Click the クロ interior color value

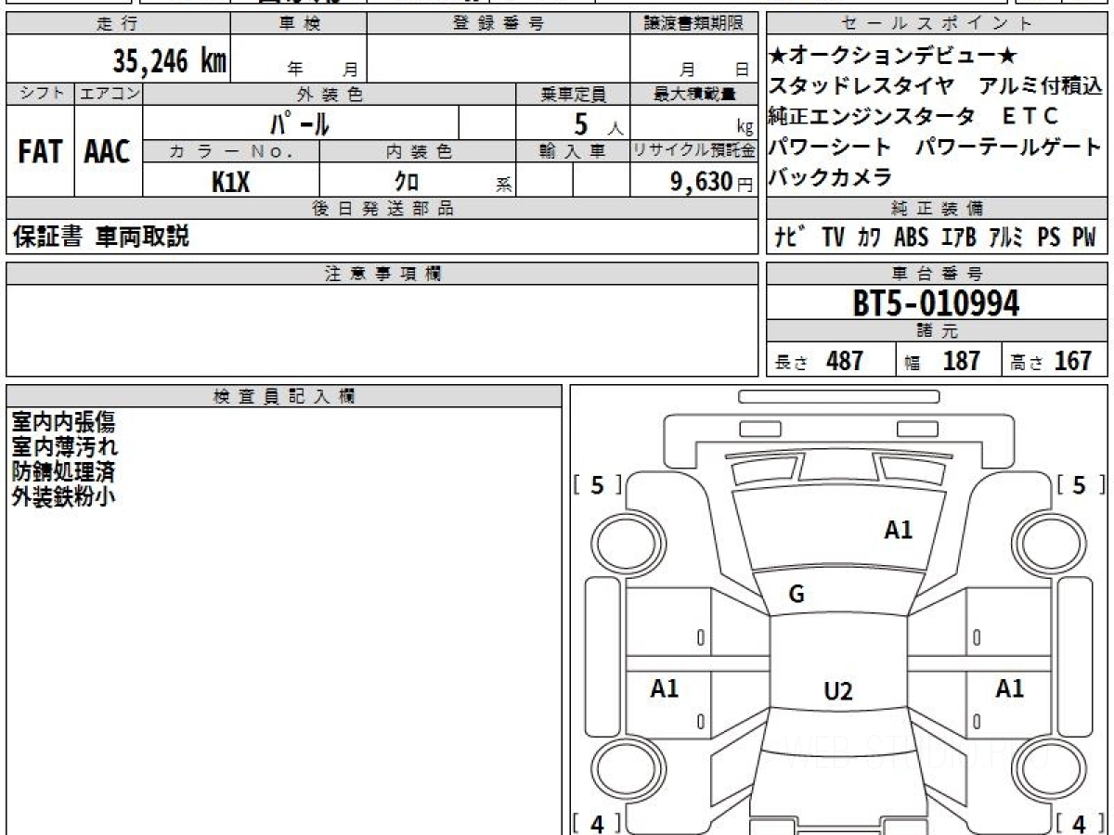(407, 182)
